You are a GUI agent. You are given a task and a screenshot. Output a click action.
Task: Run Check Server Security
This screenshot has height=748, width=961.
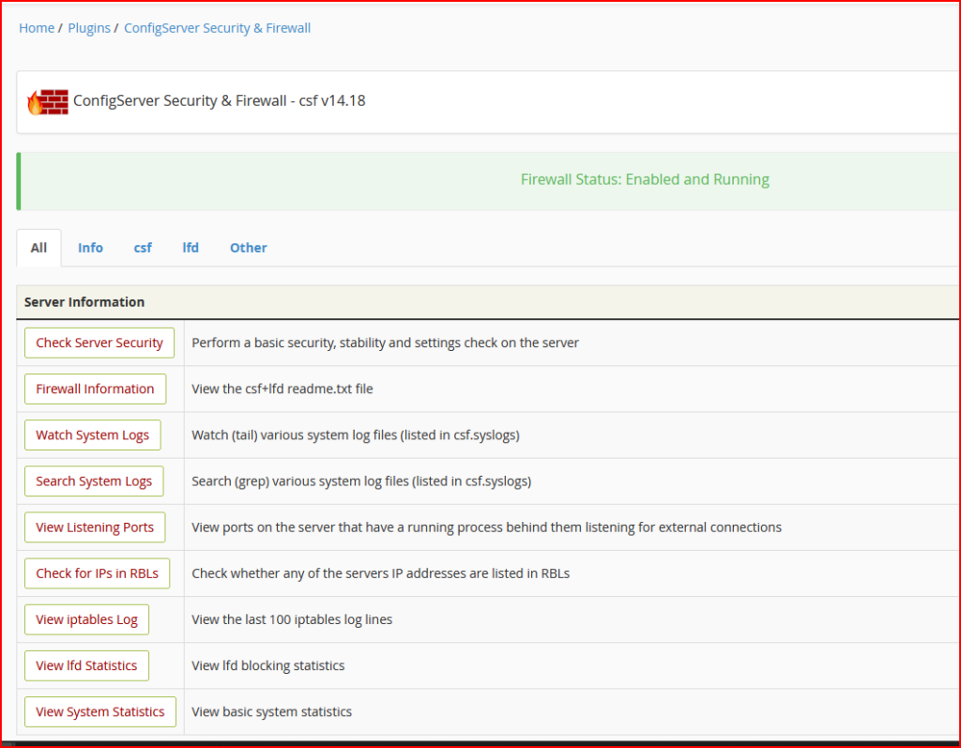click(99, 343)
